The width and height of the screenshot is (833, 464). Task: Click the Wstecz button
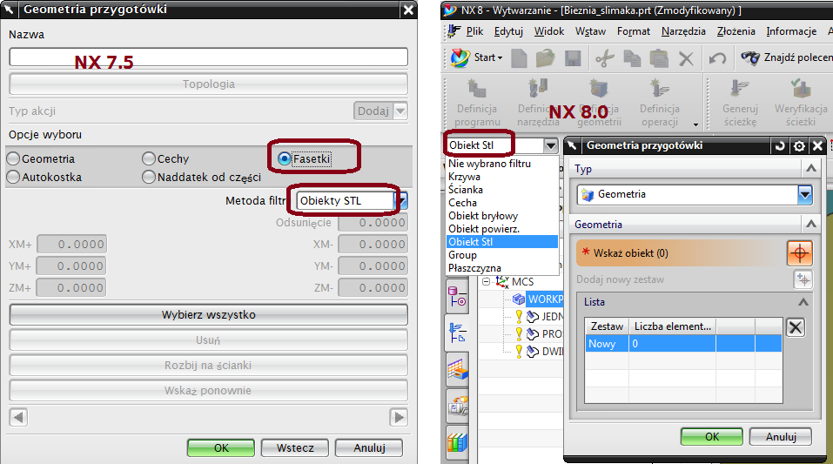point(295,448)
